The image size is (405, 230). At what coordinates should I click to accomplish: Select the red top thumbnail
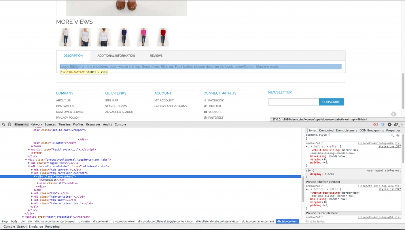(x=163, y=37)
